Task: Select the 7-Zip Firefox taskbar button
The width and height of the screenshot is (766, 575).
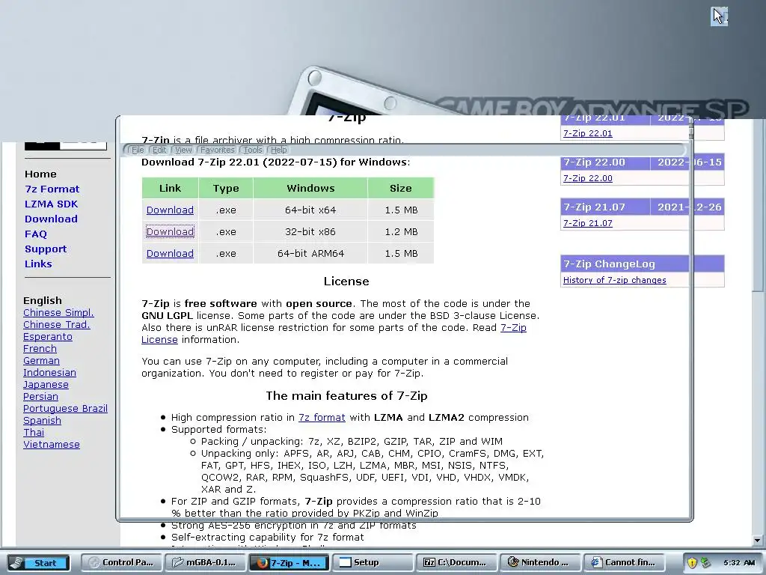Action: pyautogui.click(x=289, y=562)
